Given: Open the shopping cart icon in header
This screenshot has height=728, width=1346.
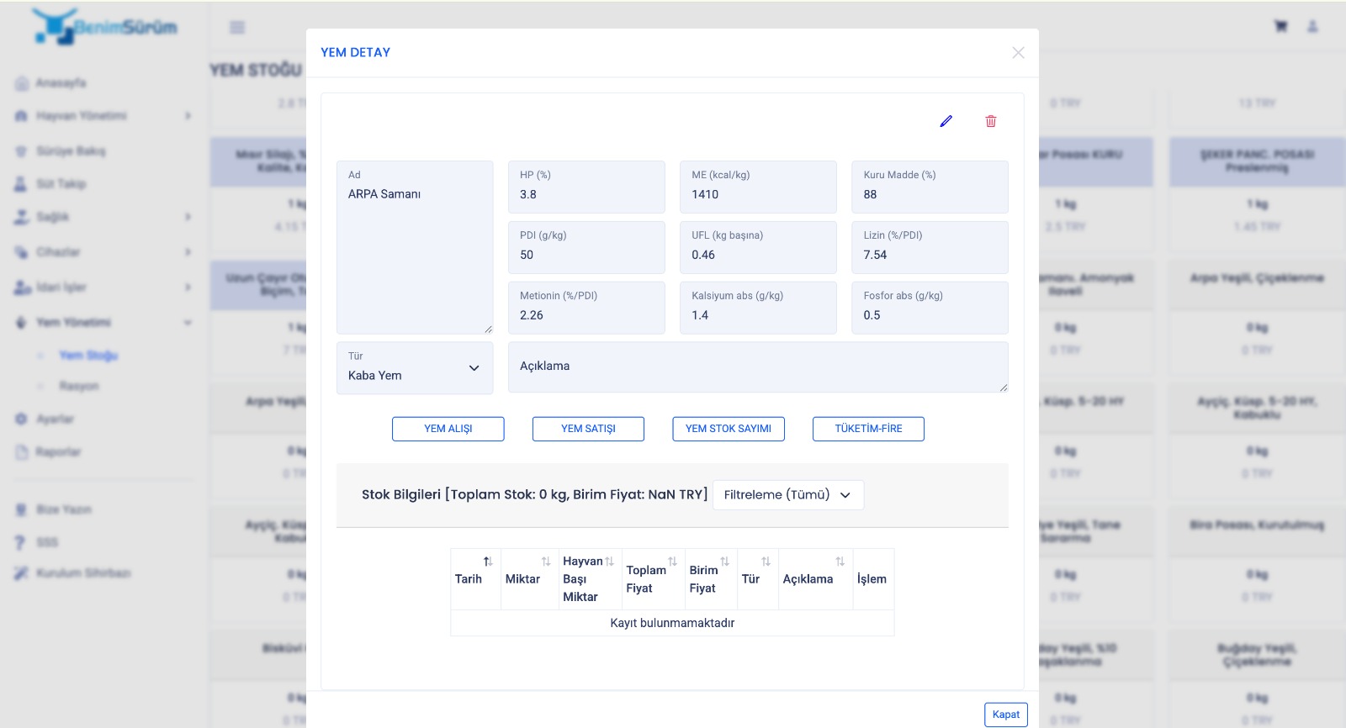Looking at the screenshot, I should 1280,27.
